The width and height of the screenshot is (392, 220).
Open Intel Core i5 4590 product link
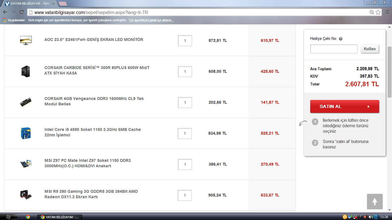(x=93, y=132)
